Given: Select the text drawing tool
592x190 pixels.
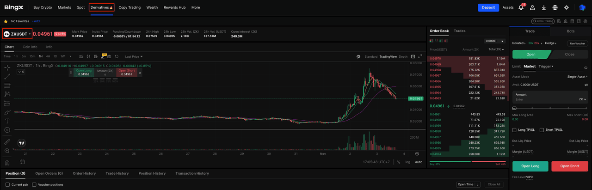Looking at the screenshot, I should (7, 121).
